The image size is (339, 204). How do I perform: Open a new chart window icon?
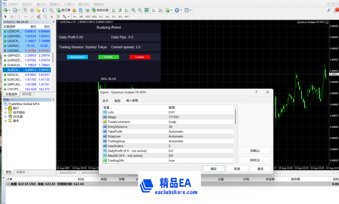[5, 10]
